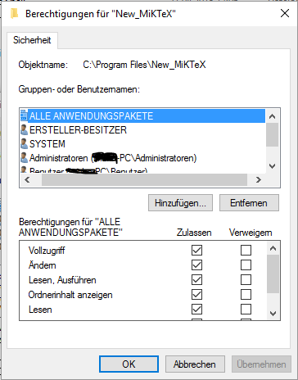Image resolution: width=298 pixels, height=380 pixels.
Task: Confirm with the OK button
Action: click(x=129, y=364)
